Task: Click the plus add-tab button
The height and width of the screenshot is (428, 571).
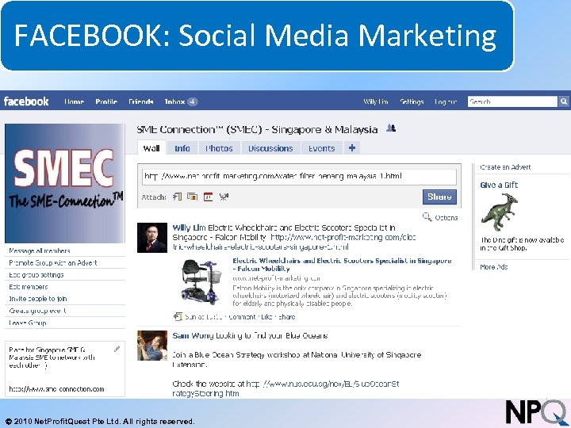Action: pos(352,147)
